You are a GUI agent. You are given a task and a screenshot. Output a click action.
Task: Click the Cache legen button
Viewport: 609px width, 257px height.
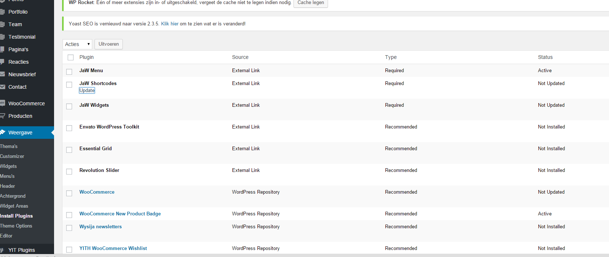click(311, 3)
